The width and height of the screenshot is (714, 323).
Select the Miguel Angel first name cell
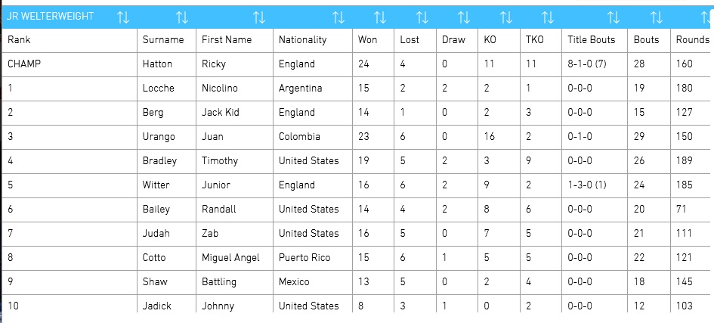pos(230,258)
